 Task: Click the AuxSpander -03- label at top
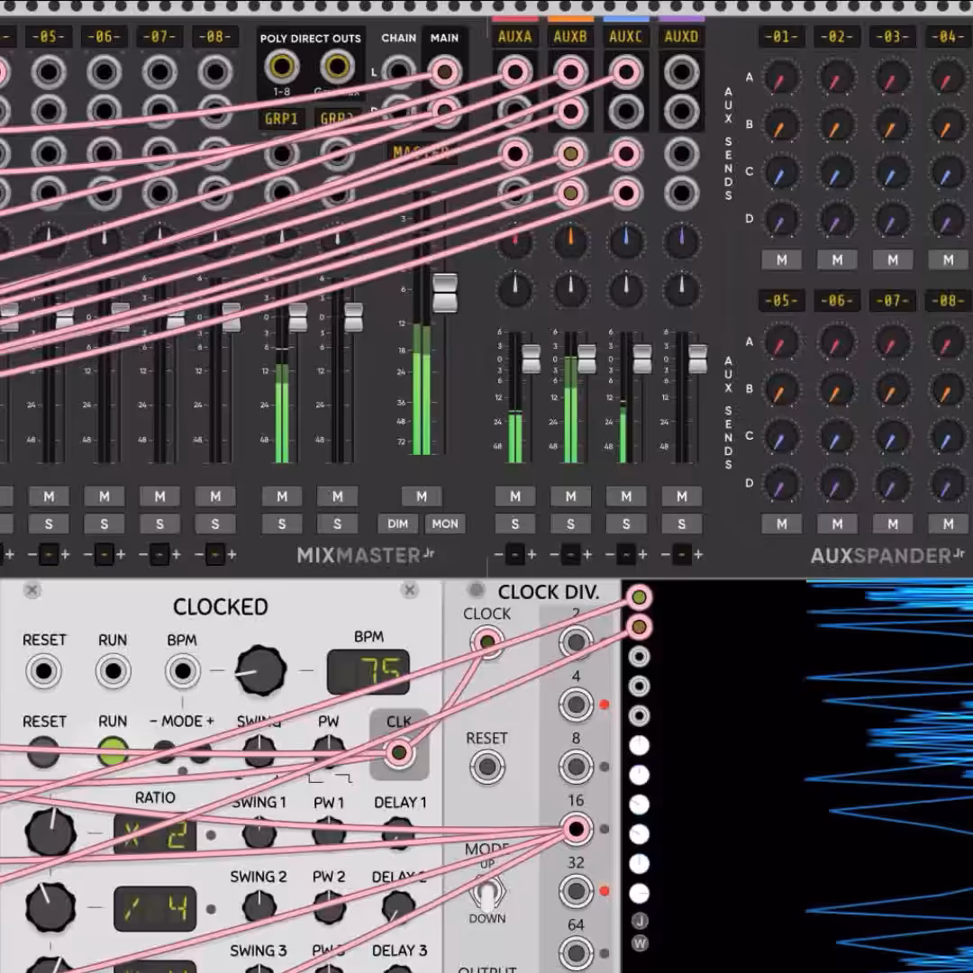[x=892, y=37]
